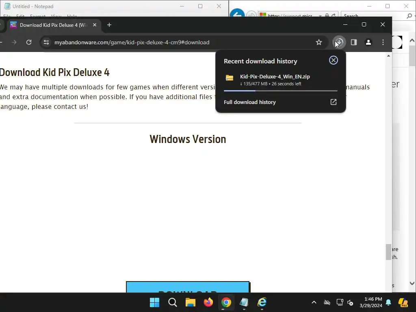Show hidden system tray icons
The width and height of the screenshot is (416, 312).
point(314,302)
